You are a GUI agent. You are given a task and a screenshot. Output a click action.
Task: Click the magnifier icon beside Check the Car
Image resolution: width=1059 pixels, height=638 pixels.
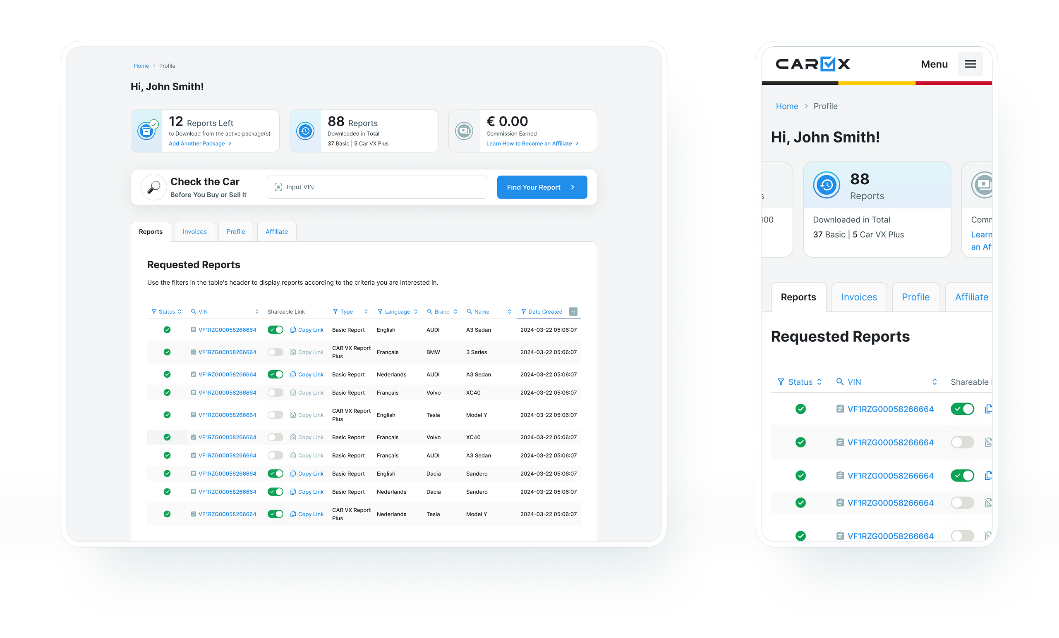153,187
